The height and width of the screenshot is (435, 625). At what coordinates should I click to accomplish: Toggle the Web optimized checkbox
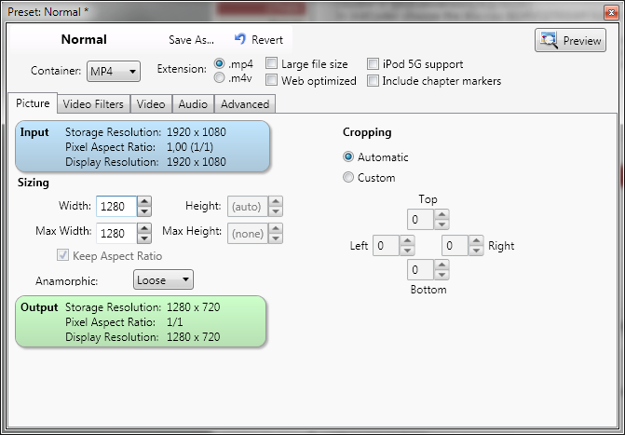coord(272,81)
